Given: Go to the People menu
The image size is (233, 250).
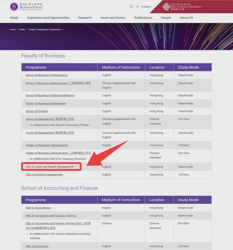Looking at the screenshot, I should coord(166,18).
